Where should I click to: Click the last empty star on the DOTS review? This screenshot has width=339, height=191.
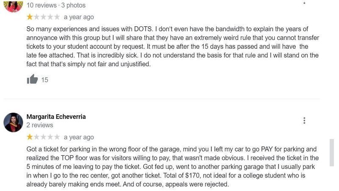57,17
